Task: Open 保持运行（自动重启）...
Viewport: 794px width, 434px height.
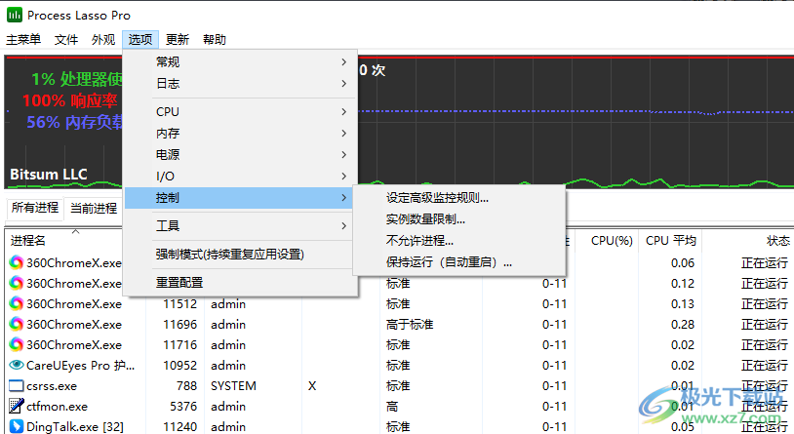Action: click(458, 262)
